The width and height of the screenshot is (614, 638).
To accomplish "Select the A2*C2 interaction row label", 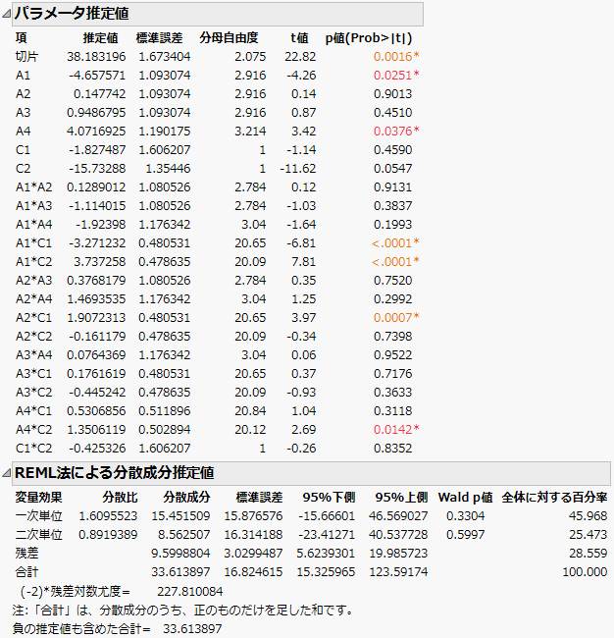I will pos(34,337).
